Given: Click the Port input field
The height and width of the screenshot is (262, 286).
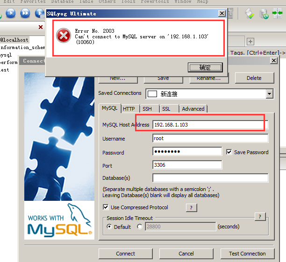Looking at the screenshot, I should (187, 165).
